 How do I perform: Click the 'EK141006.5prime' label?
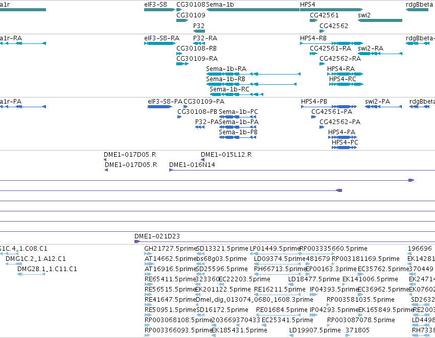coord(371,279)
